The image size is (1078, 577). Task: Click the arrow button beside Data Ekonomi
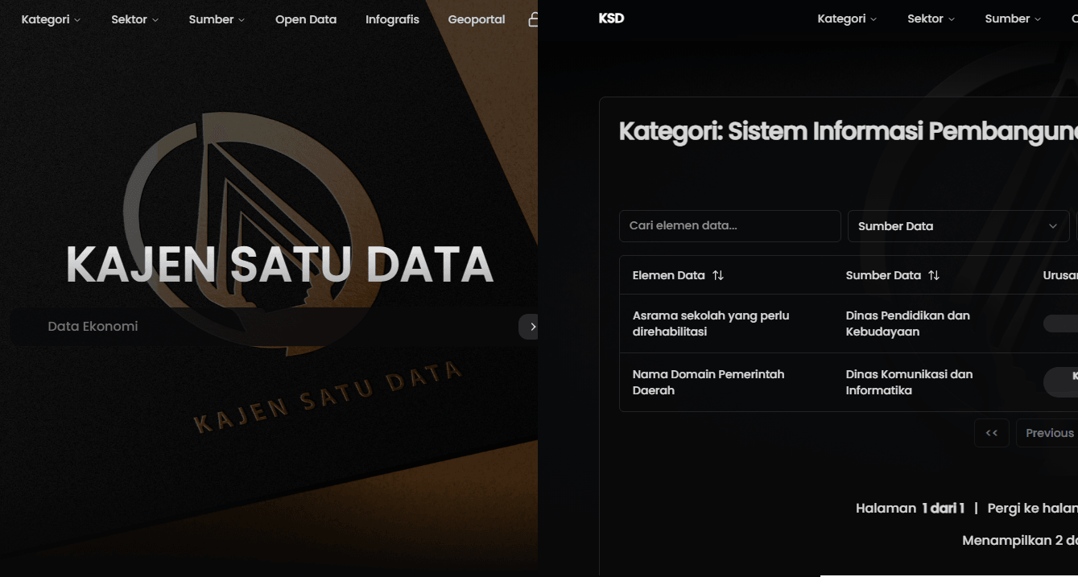[x=529, y=327]
